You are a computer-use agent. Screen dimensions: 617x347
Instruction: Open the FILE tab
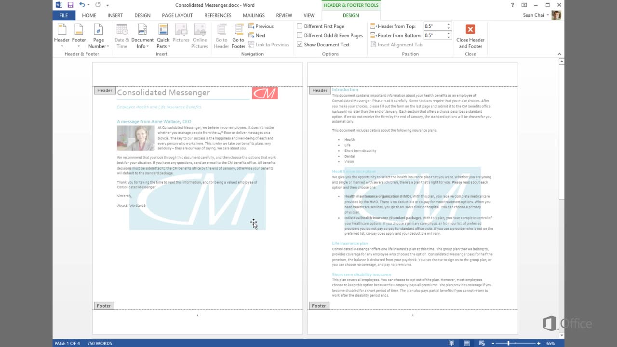click(x=64, y=15)
